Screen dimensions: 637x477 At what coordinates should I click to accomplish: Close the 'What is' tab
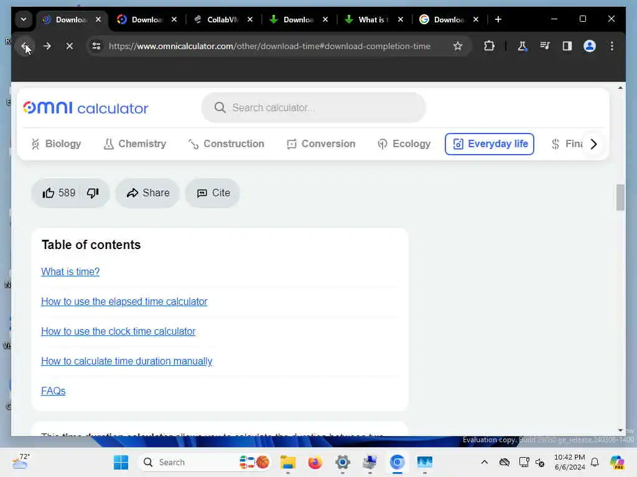point(401,19)
